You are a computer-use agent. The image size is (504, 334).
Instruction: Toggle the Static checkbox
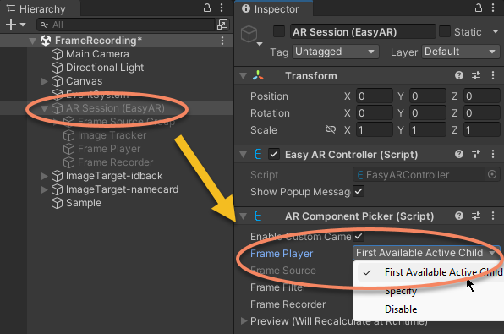(x=445, y=31)
